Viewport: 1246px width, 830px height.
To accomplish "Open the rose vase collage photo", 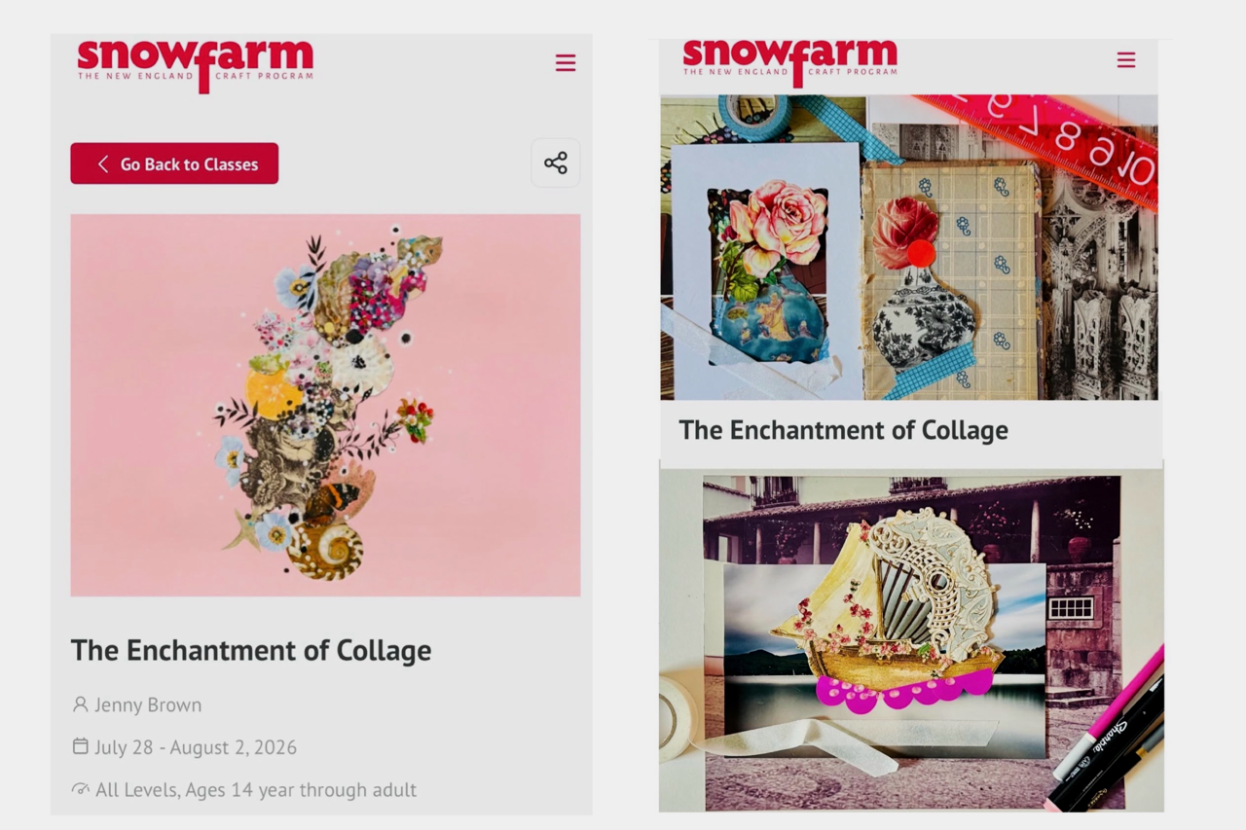I will [909, 247].
